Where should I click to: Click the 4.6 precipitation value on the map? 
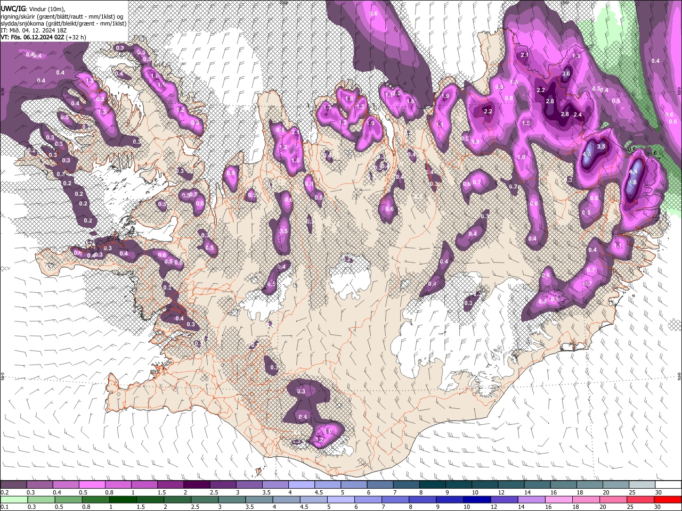(633, 182)
